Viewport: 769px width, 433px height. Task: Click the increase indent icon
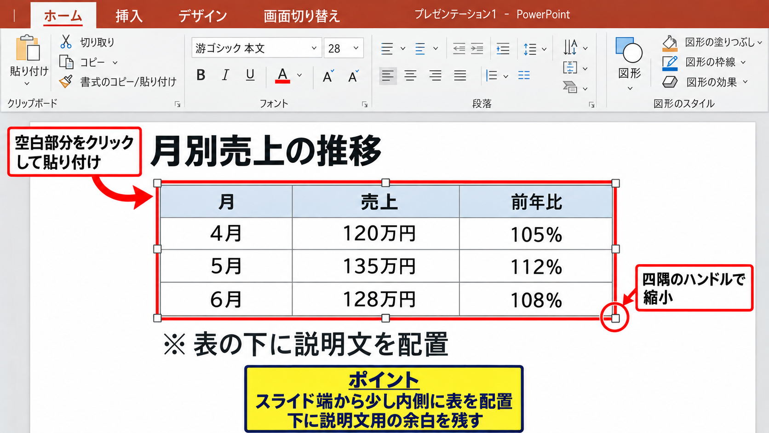477,48
